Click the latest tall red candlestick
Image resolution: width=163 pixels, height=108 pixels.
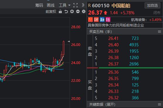click(64, 48)
